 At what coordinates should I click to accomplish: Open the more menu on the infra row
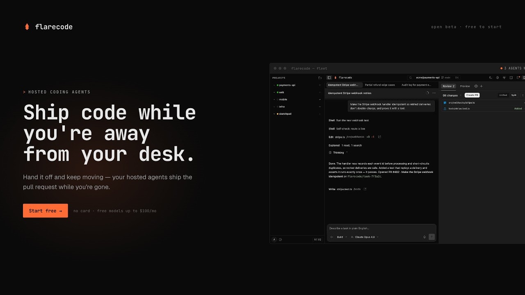[x=320, y=107]
